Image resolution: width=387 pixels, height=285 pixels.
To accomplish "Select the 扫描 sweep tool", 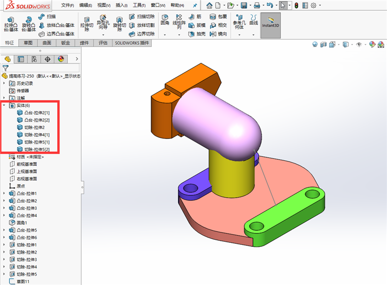I will 47,16.
